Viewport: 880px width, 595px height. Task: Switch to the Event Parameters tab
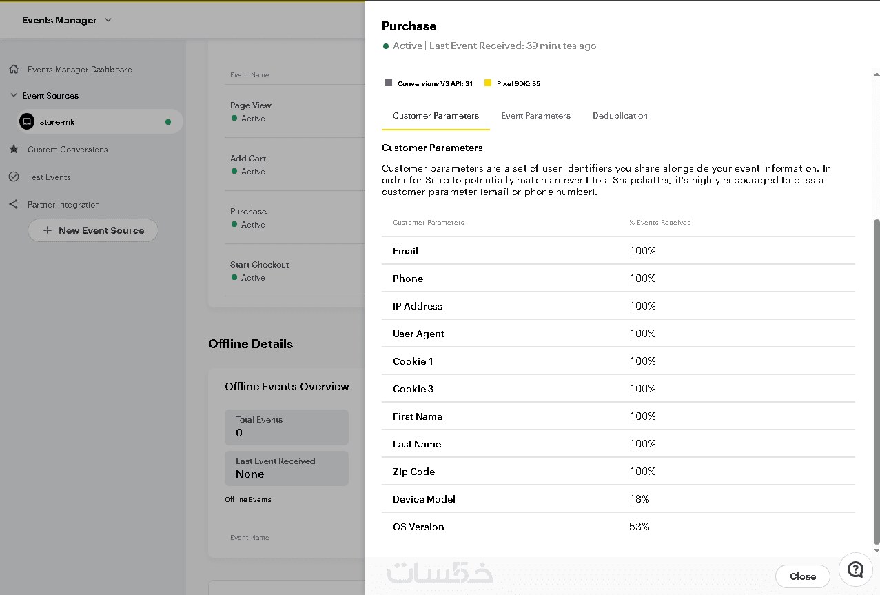coord(535,116)
